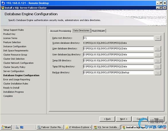Viewport: 168px width, 131px height.
Task: Click Instance Configuration step
Action: (15, 46)
